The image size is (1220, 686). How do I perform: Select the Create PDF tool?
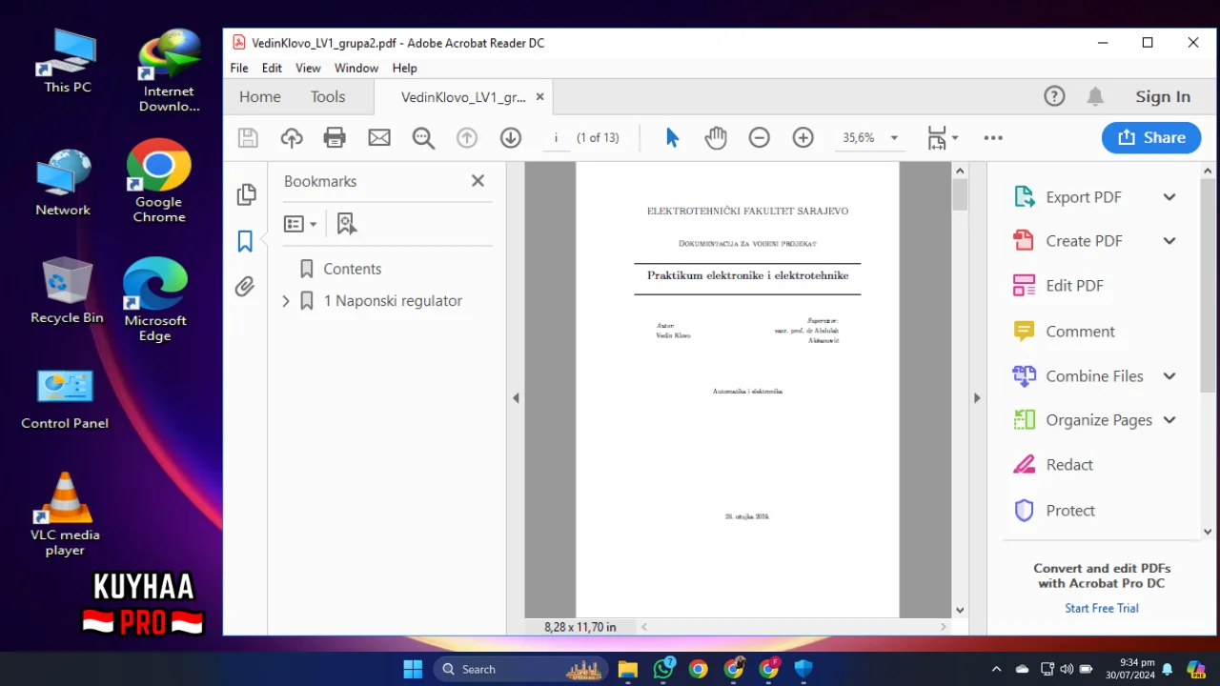[x=1084, y=241]
